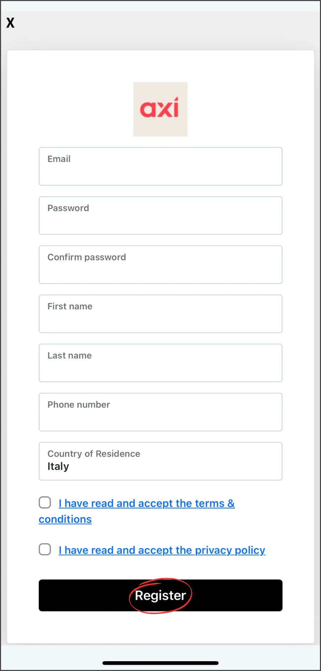Click the 'Country of Residence' label text
This screenshot has height=671, width=321.
[x=94, y=454]
